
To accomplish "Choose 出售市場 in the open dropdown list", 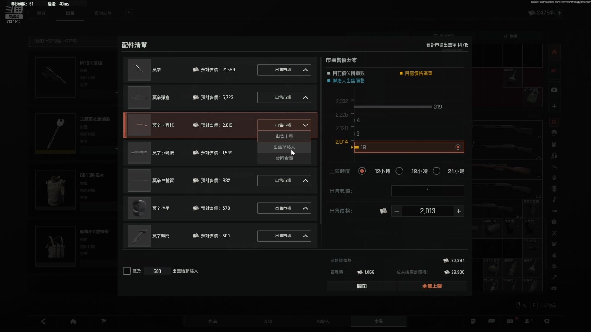I will tap(284, 136).
